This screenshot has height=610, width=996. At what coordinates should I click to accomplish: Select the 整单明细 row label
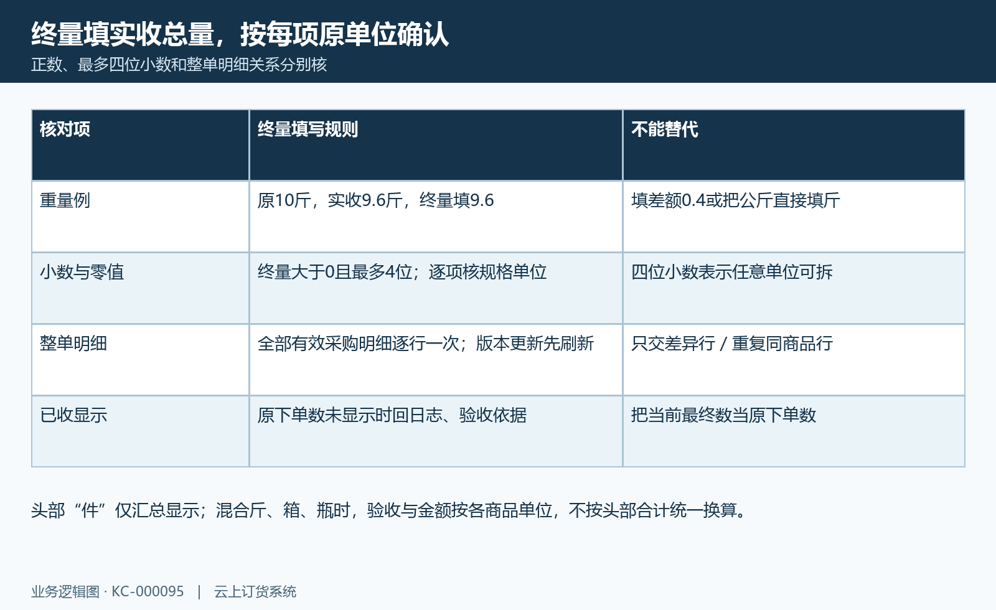tap(140, 360)
